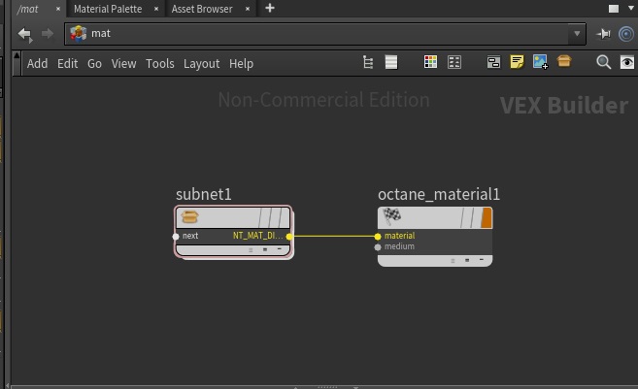Create a network box icon
This screenshot has height=389, width=638.
[494, 62]
